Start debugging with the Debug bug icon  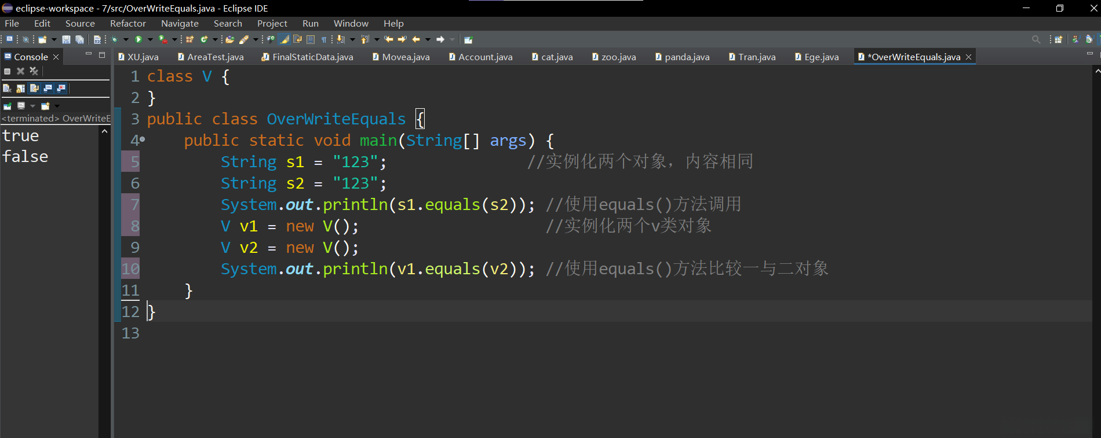115,40
